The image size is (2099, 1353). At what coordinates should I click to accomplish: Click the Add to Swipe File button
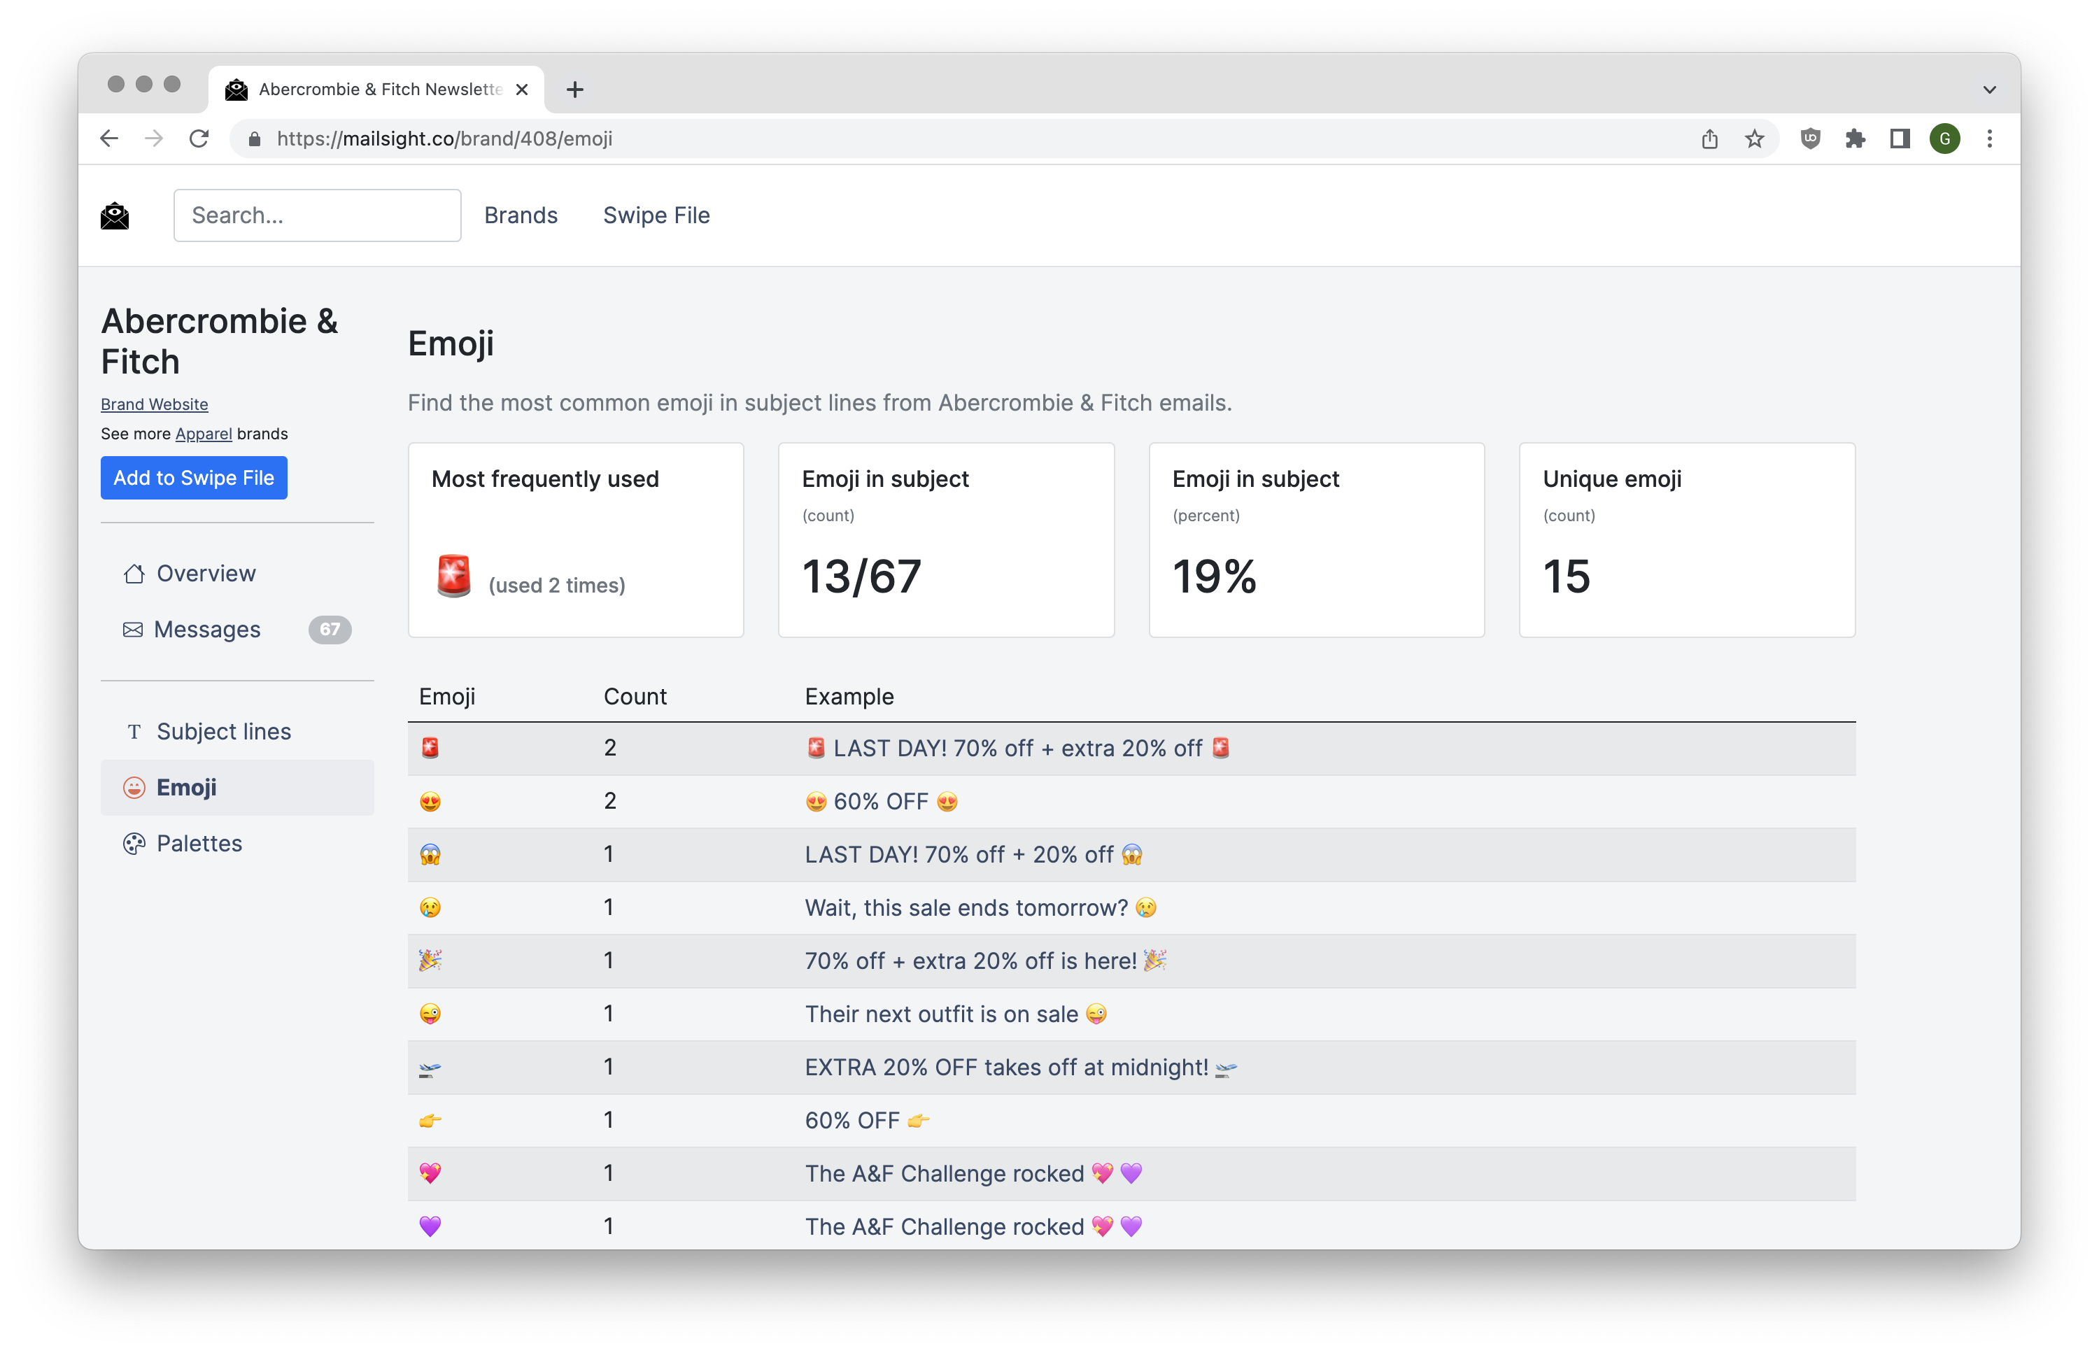195,478
